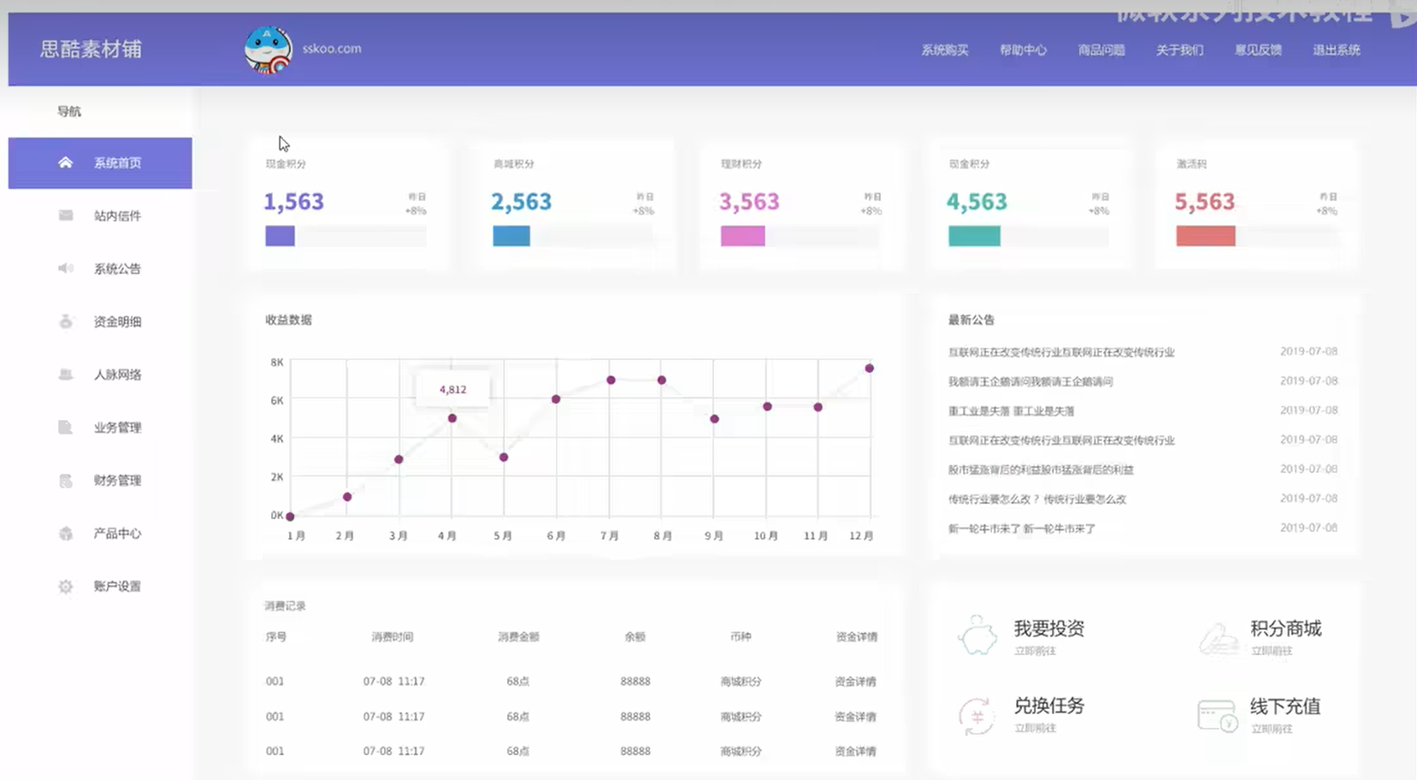Click 资金详情 in the last visible row
The height and width of the screenshot is (780, 1417).
tap(855, 751)
